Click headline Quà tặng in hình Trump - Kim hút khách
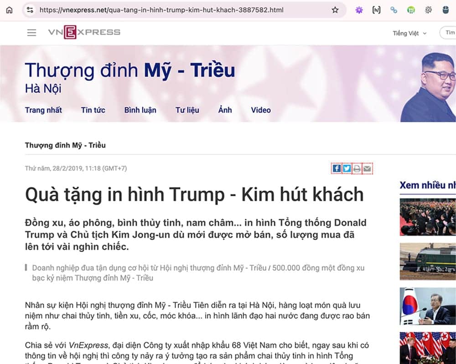Screen dimensions: 456x364 (x=194, y=194)
